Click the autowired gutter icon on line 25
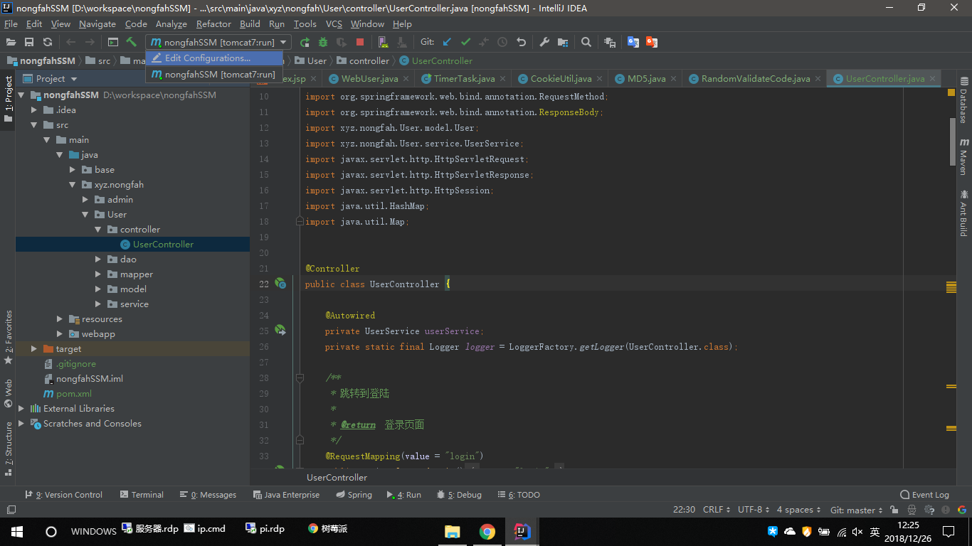 (280, 331)
